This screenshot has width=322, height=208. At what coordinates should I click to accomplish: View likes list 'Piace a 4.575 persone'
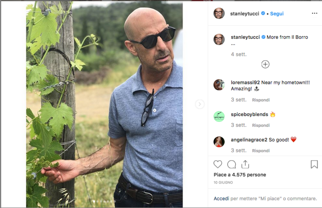[240, 175]
